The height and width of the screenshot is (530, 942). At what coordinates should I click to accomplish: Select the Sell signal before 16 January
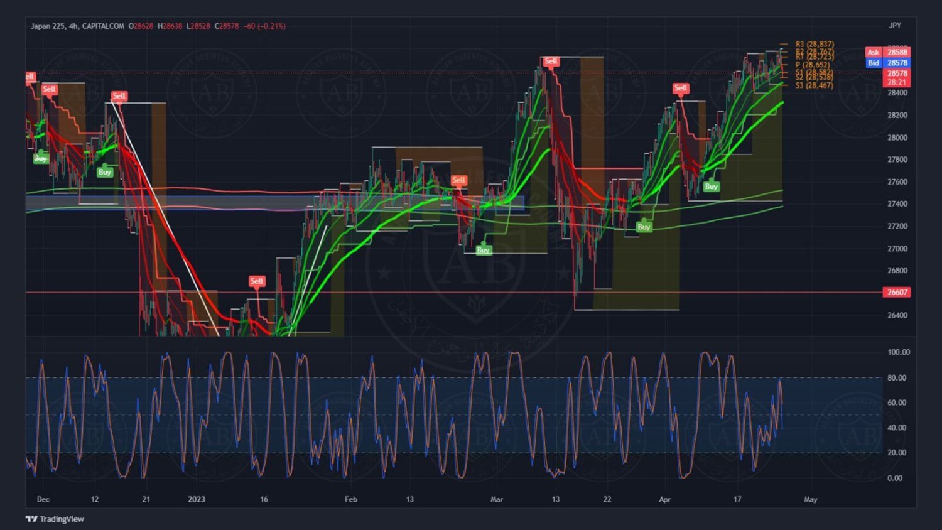257,281
